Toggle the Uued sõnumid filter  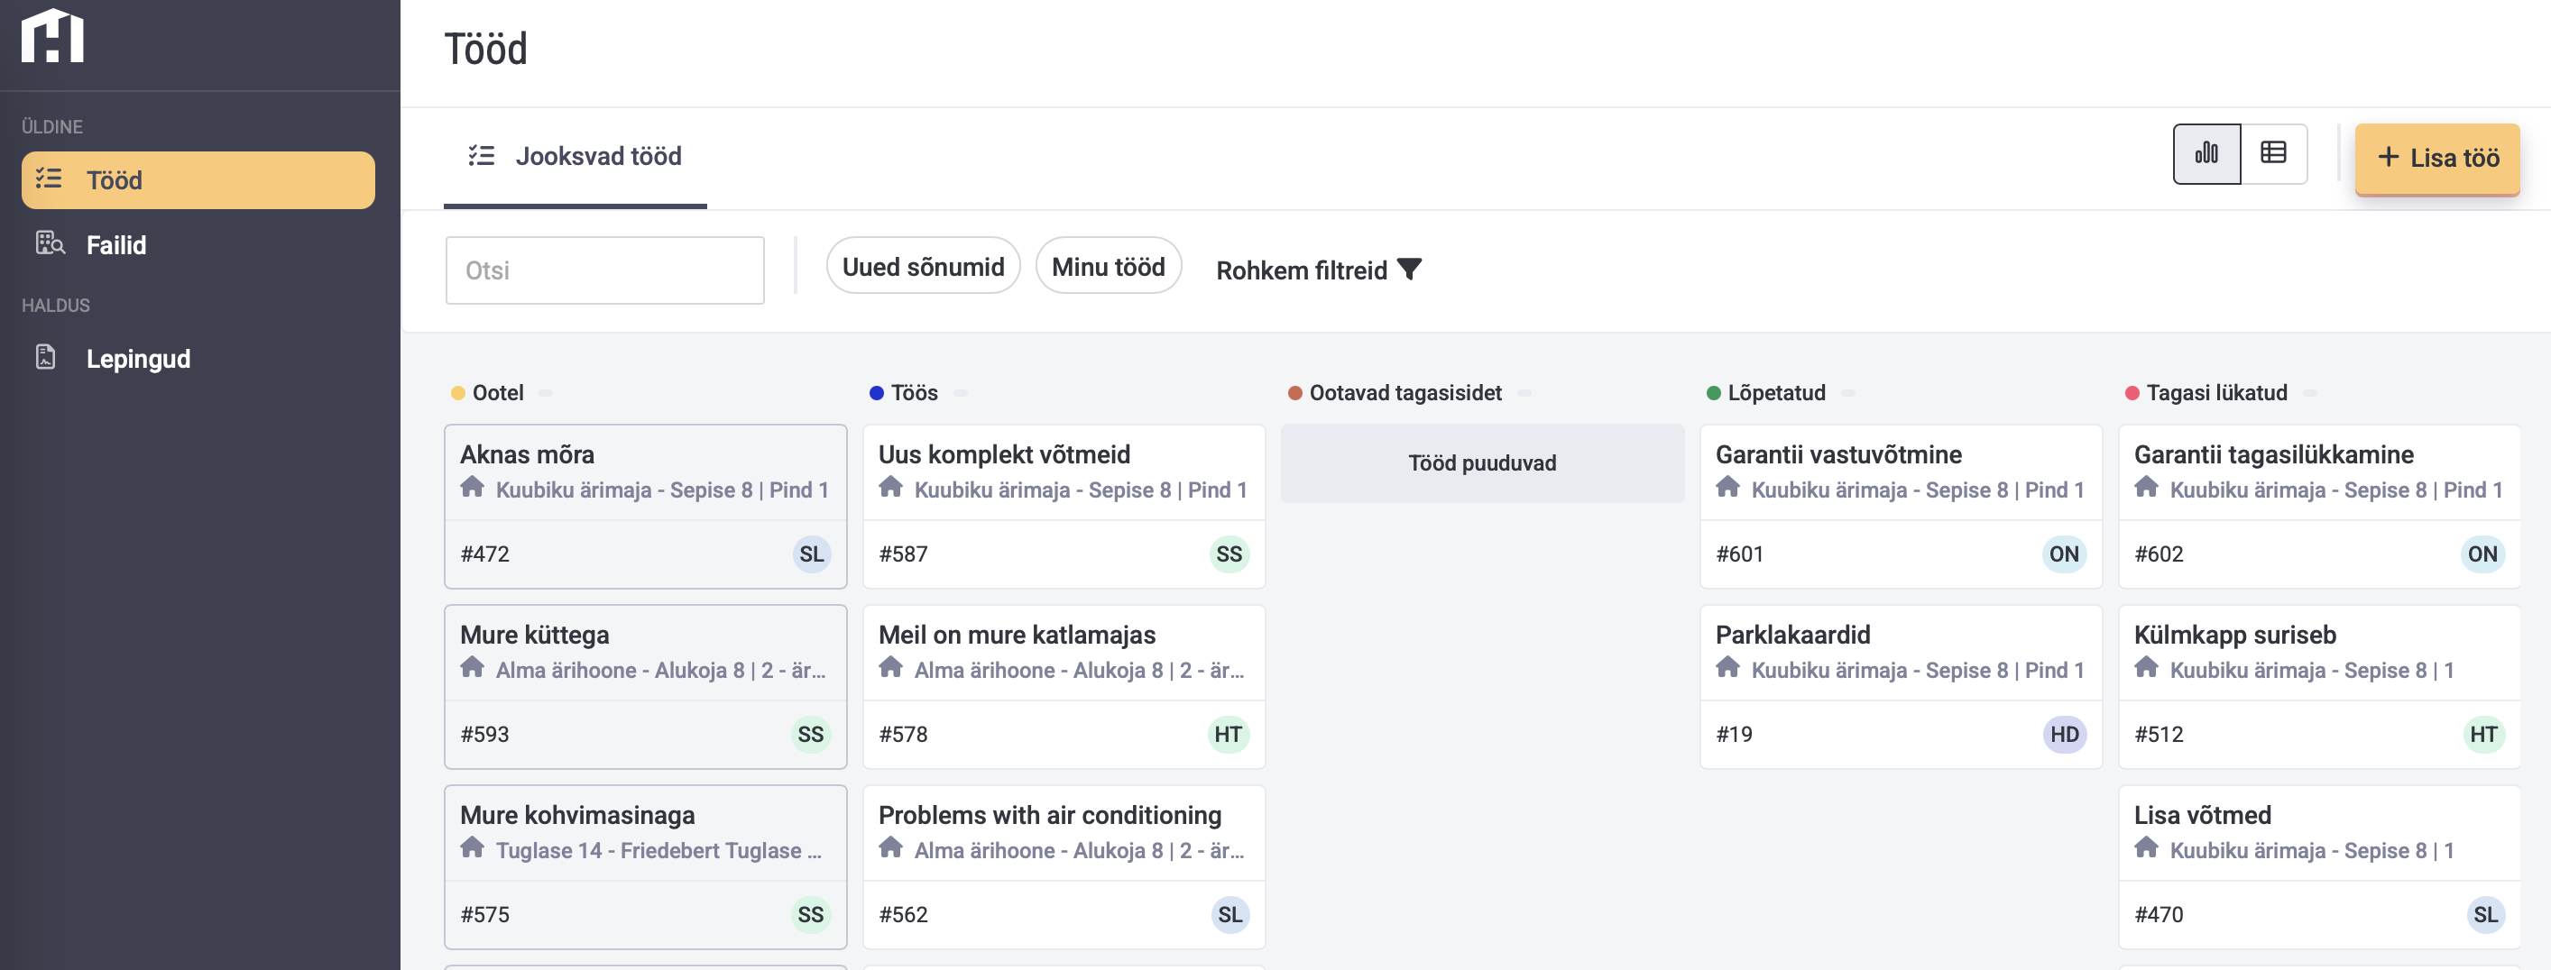point(922,266)
